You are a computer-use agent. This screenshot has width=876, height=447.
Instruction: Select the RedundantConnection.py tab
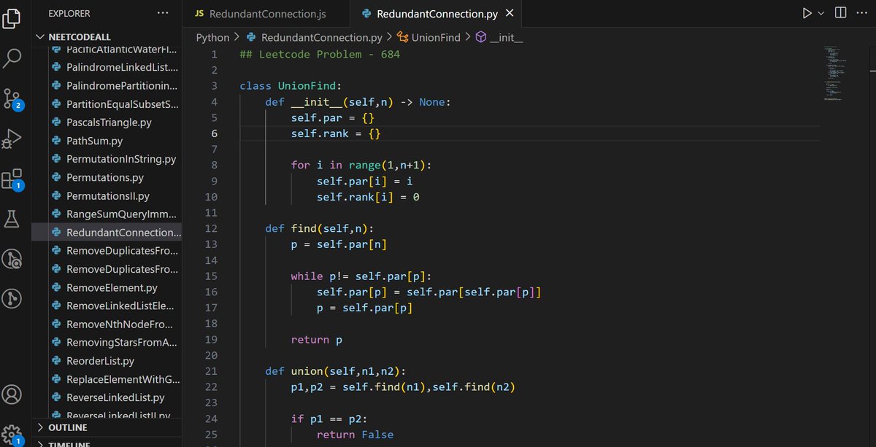[x=437, y=14]
